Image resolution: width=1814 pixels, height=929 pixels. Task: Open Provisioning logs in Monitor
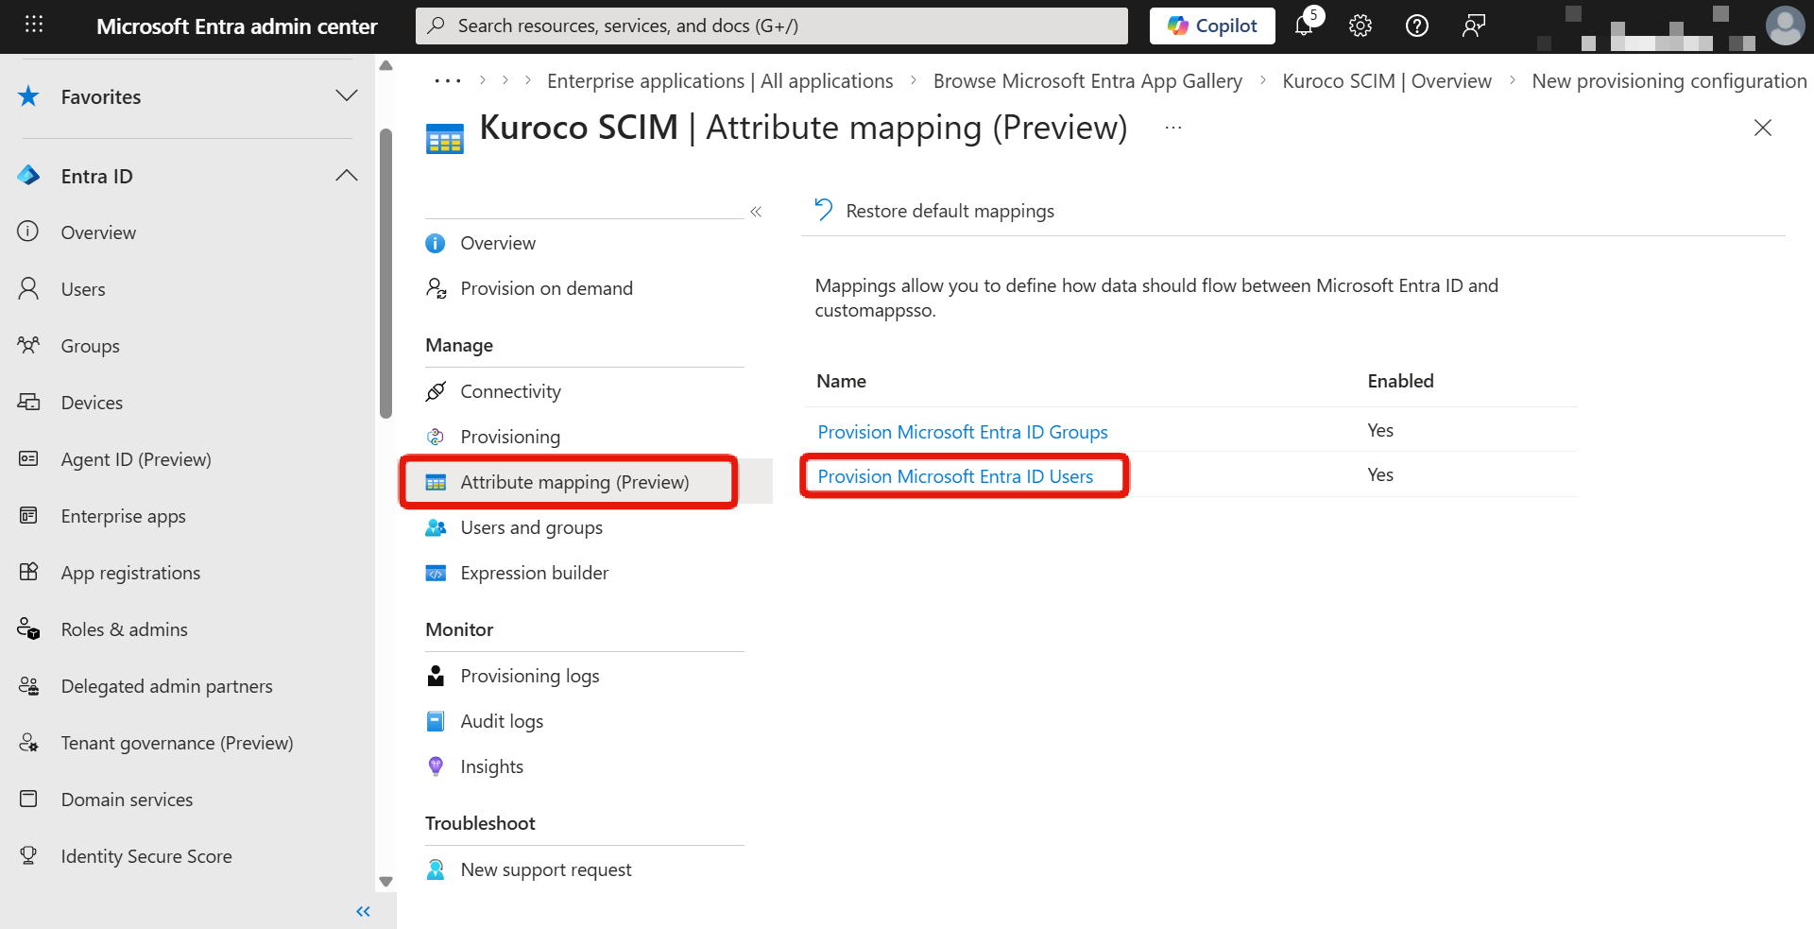(x=529, y=676)
